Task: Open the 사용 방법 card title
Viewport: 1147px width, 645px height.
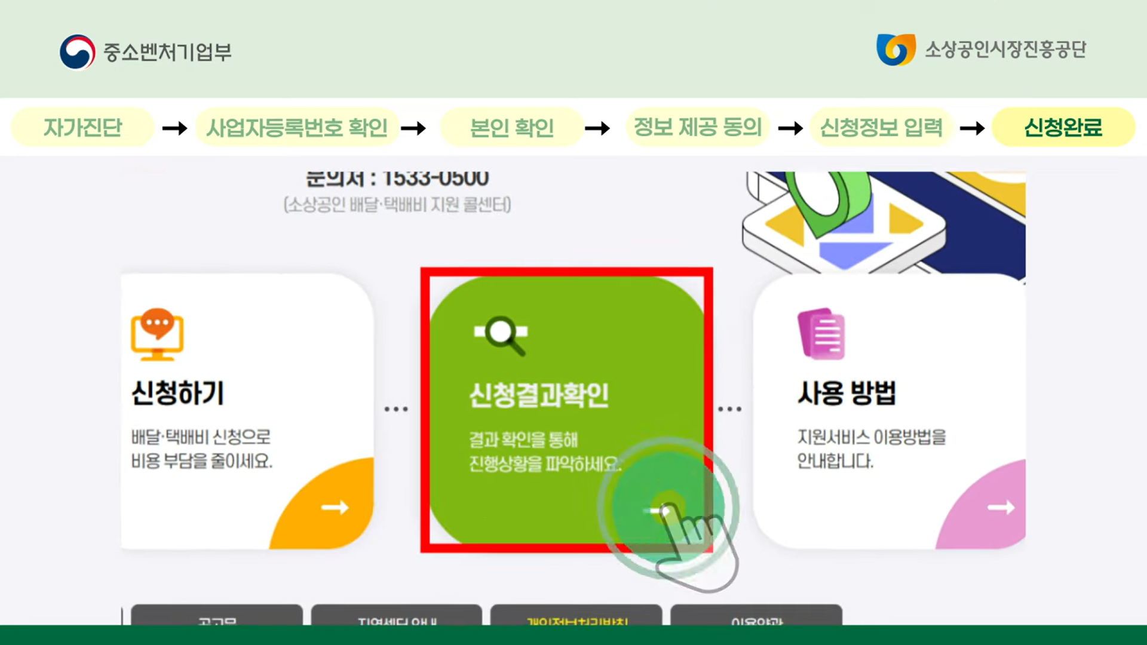Action: 847,393
